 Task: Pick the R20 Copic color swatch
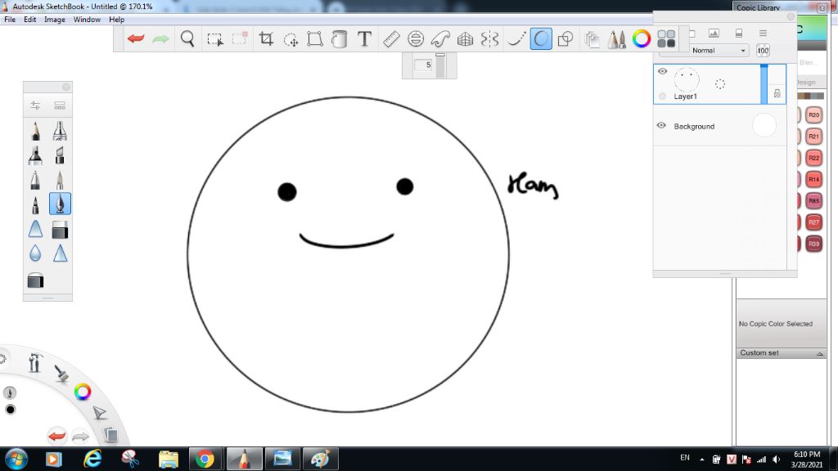813,114
